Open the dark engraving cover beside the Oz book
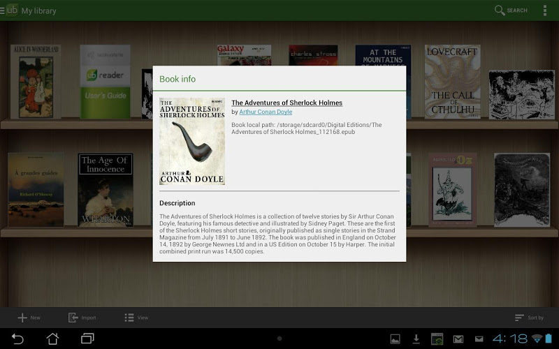This screenshot has width=559, height=349. click(x=522, y=190)
